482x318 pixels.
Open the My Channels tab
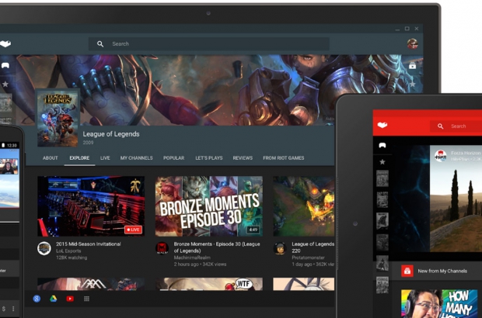point(136,157)
